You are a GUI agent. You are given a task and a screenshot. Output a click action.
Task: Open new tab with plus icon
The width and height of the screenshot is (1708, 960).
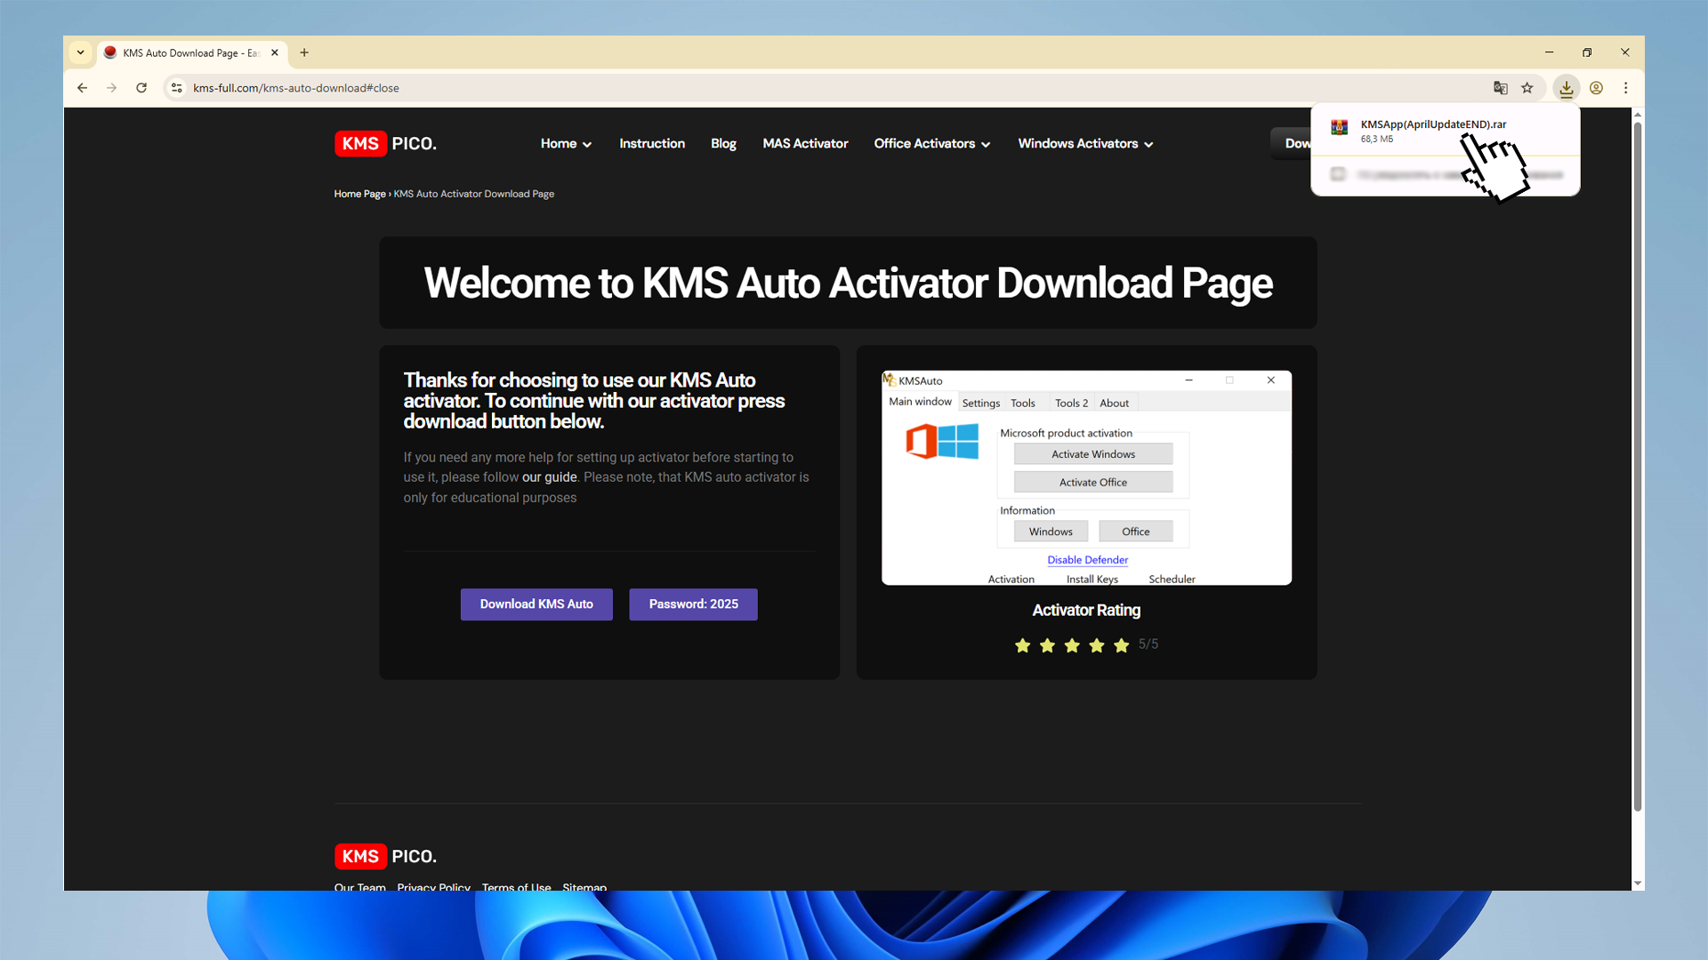304,52
